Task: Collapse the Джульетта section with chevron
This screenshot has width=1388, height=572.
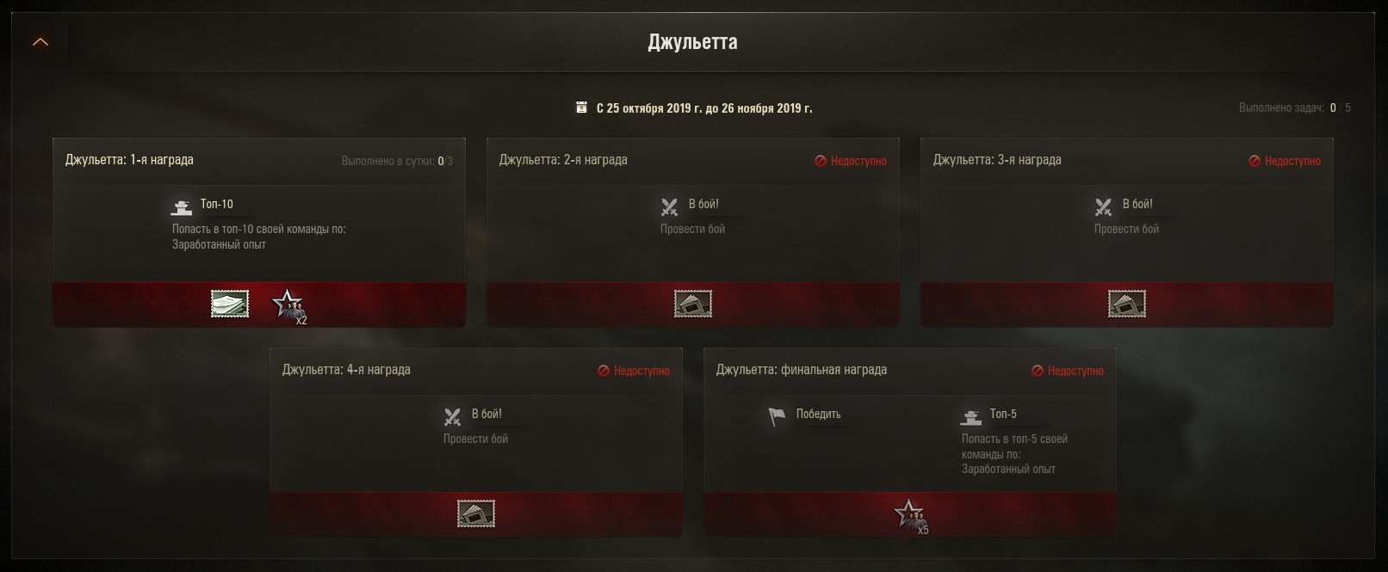Action: [40, 42]
